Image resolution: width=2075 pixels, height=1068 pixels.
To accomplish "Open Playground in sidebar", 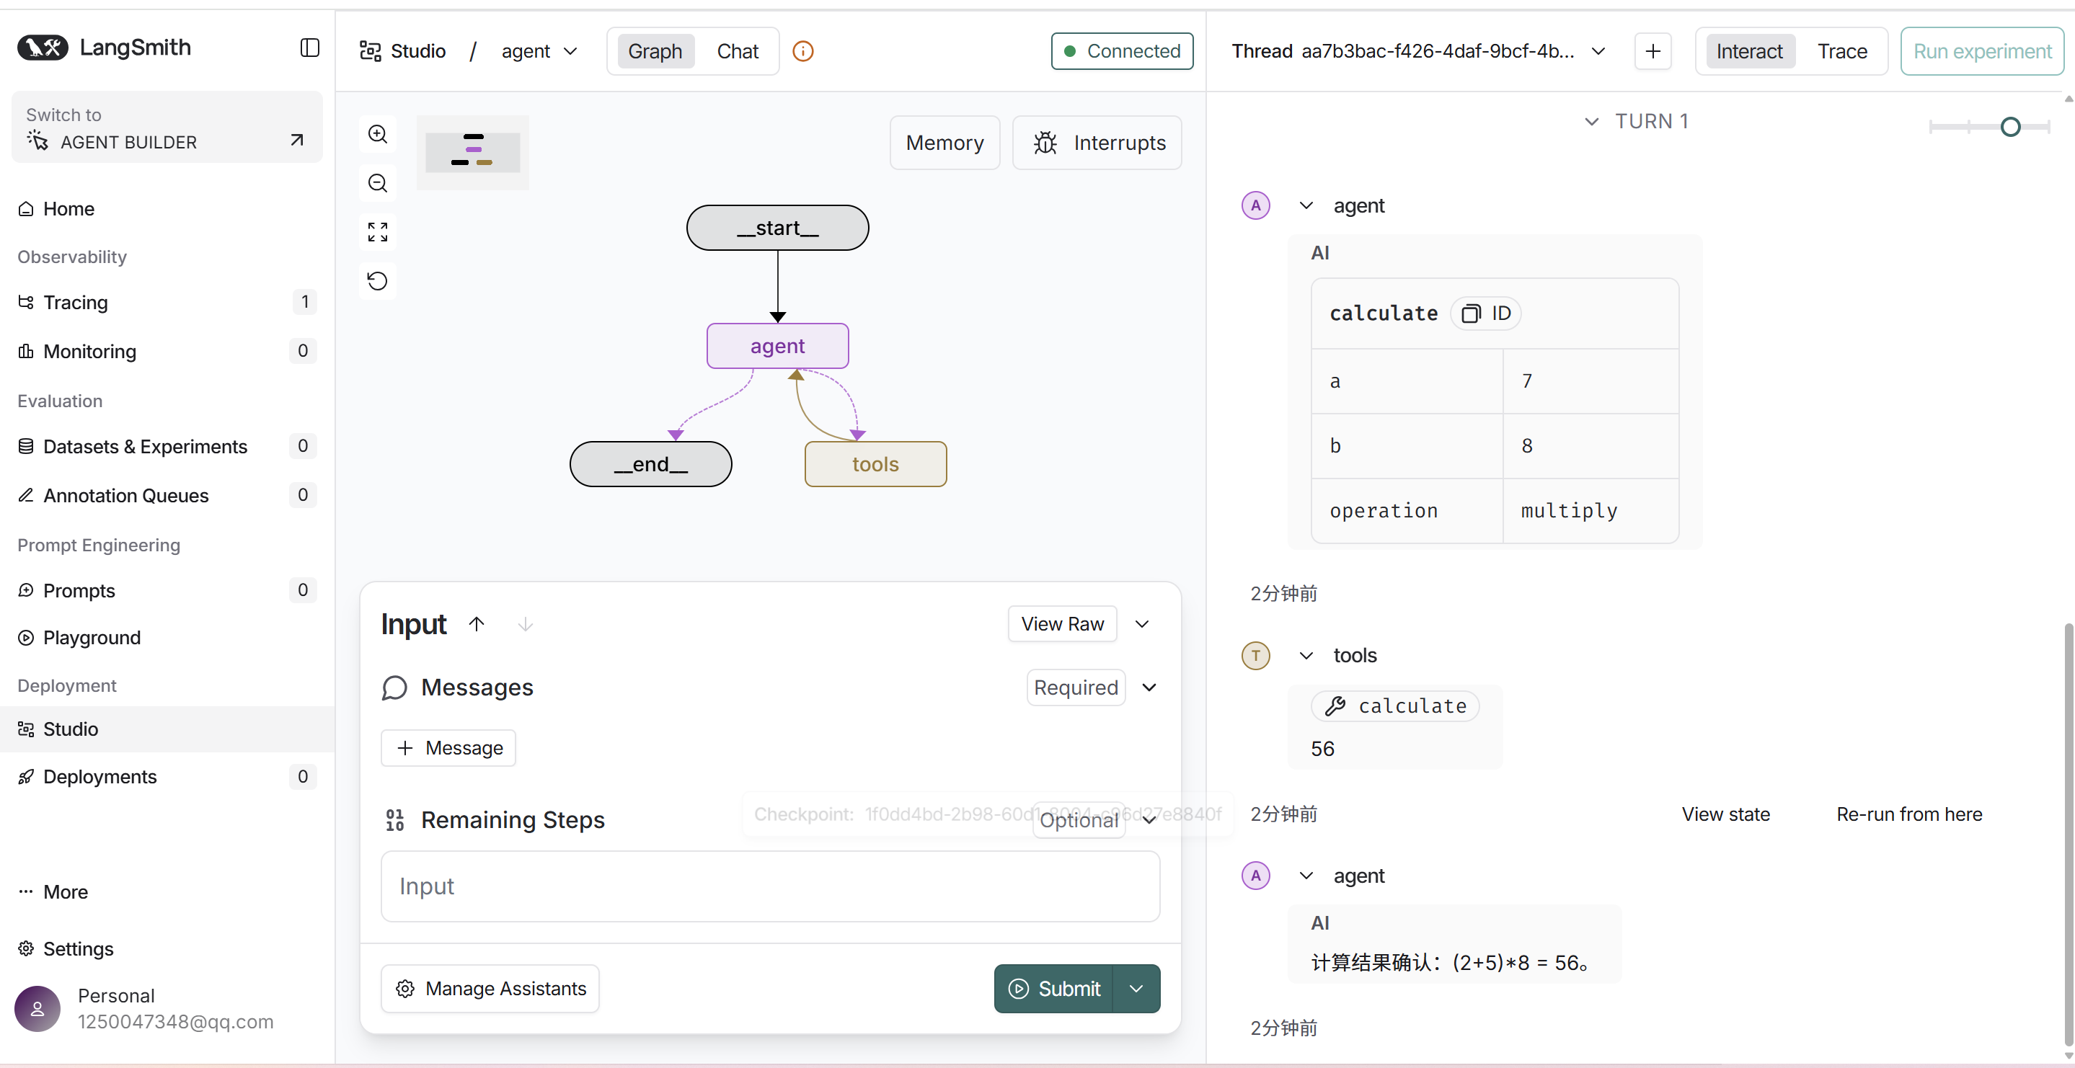I will [91, 637].
